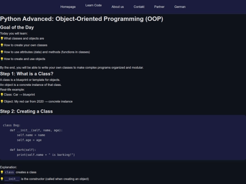Open the Partner nav link

pyautogui.click(x=159, y=7)
